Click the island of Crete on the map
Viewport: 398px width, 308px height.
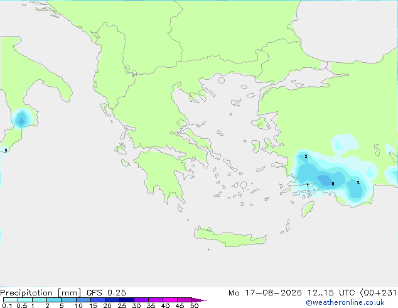(x=230, y=237)
